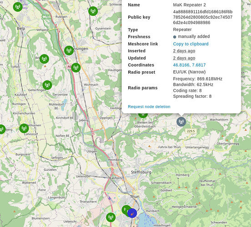Screen dimensions: 251x227
Task: Select the green repeater marker on A6 highway
Action: [76, 68]
